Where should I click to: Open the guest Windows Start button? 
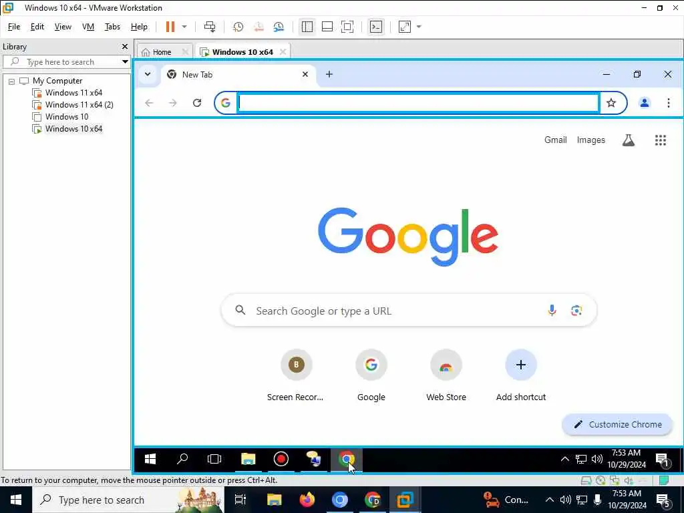click(x=150, y=459)
